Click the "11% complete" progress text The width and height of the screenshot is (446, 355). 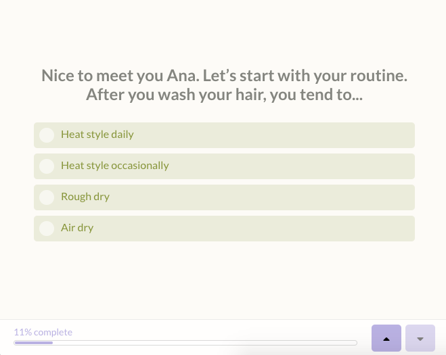(43, 332)
